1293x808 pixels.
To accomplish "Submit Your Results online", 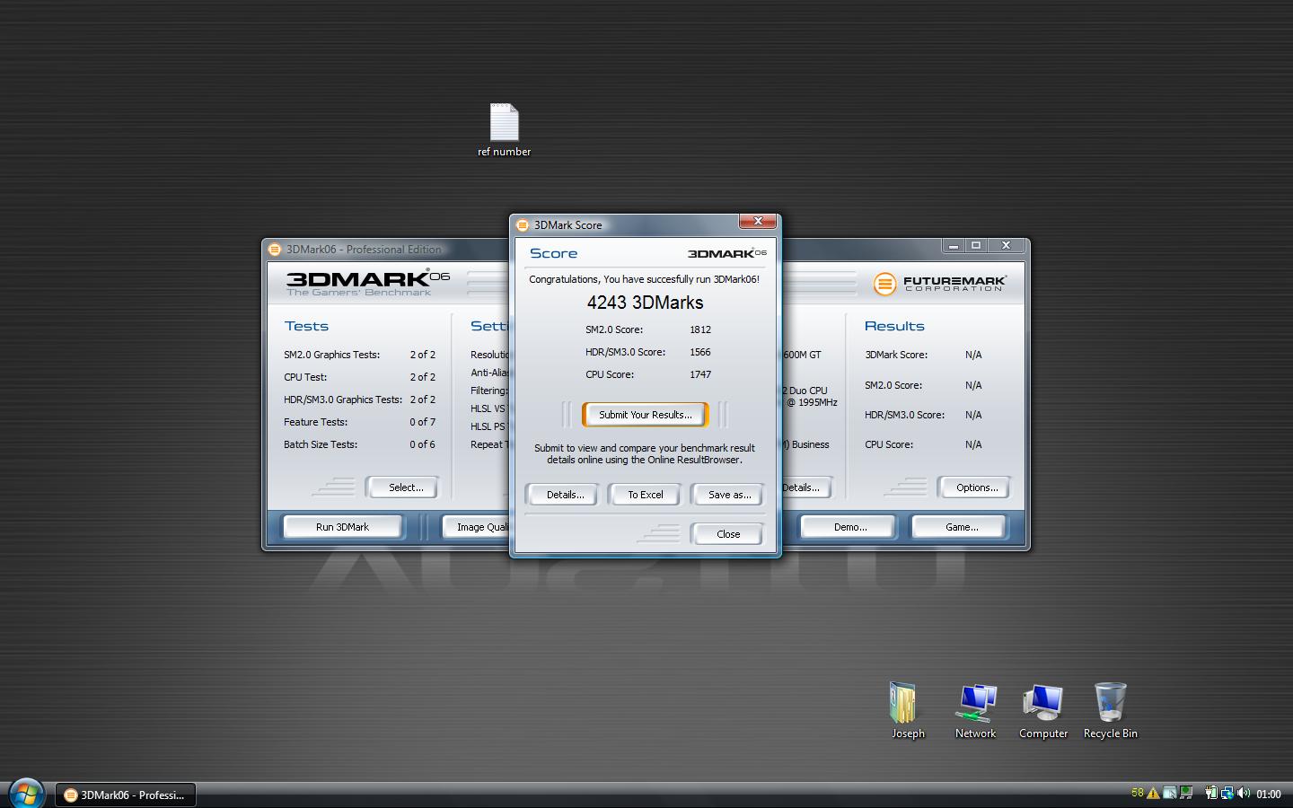I will click(646, 415).
